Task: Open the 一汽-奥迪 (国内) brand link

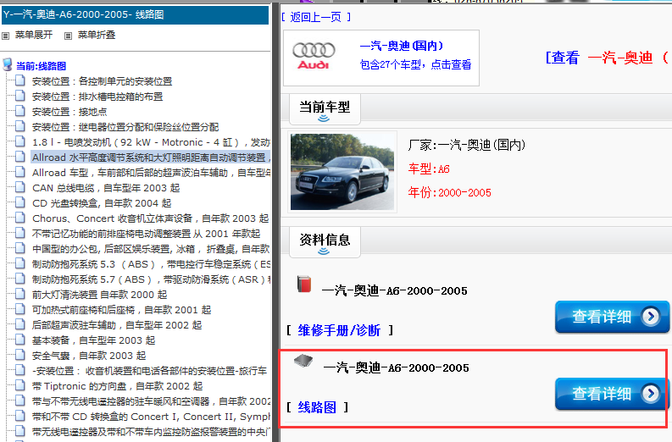Action: tap(402, 46)
